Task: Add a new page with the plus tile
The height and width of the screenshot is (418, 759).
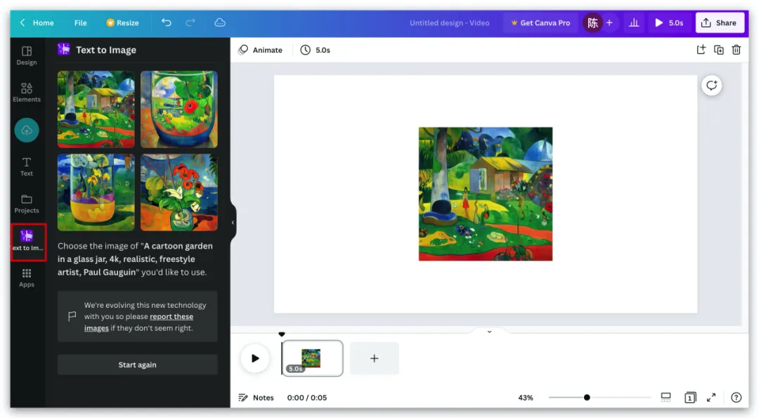Action: point(374,358)
